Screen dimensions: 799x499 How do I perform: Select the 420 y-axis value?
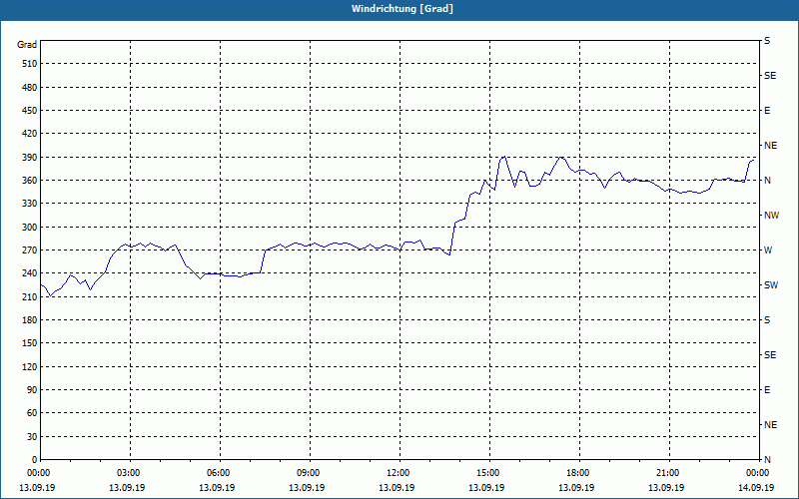tap(30, 134)
